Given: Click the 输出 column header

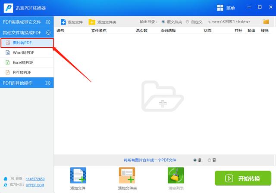Looking at the screenshot, I should (x=251, y=31).
